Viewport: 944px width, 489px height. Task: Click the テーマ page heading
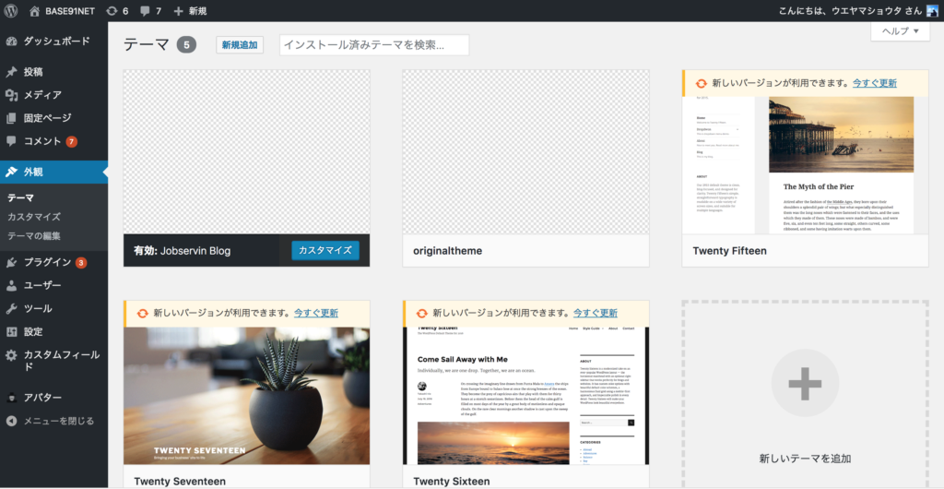coord(147,45)
